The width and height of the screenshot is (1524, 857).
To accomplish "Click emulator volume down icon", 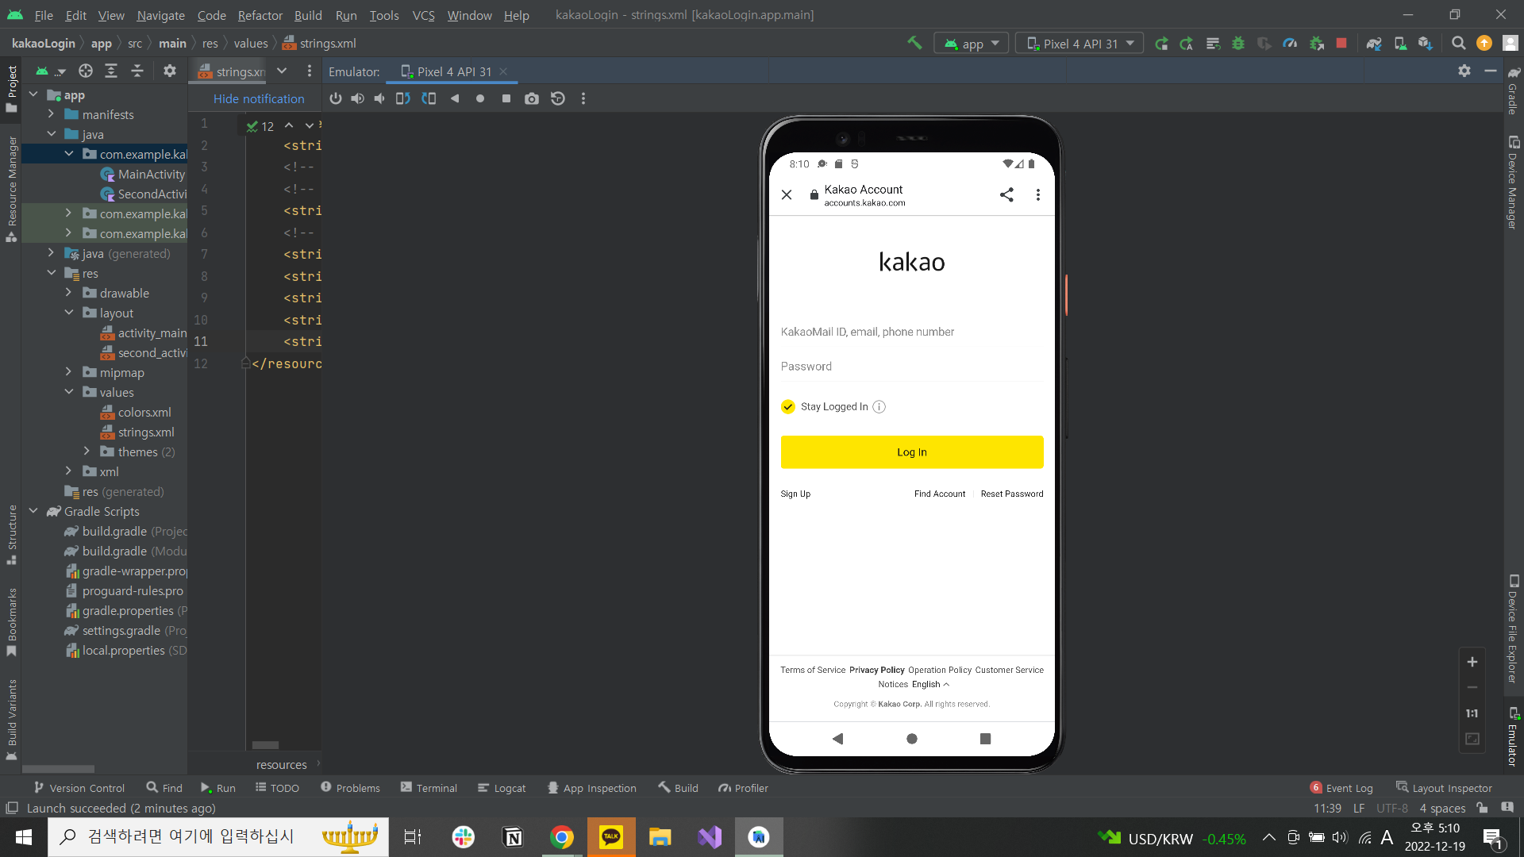I will click(379, 98).
